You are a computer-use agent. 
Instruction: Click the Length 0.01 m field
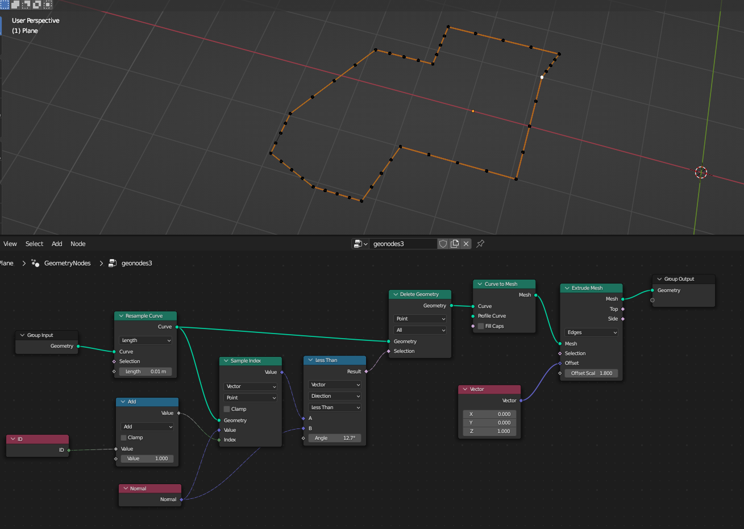click(x=146, y=372)
